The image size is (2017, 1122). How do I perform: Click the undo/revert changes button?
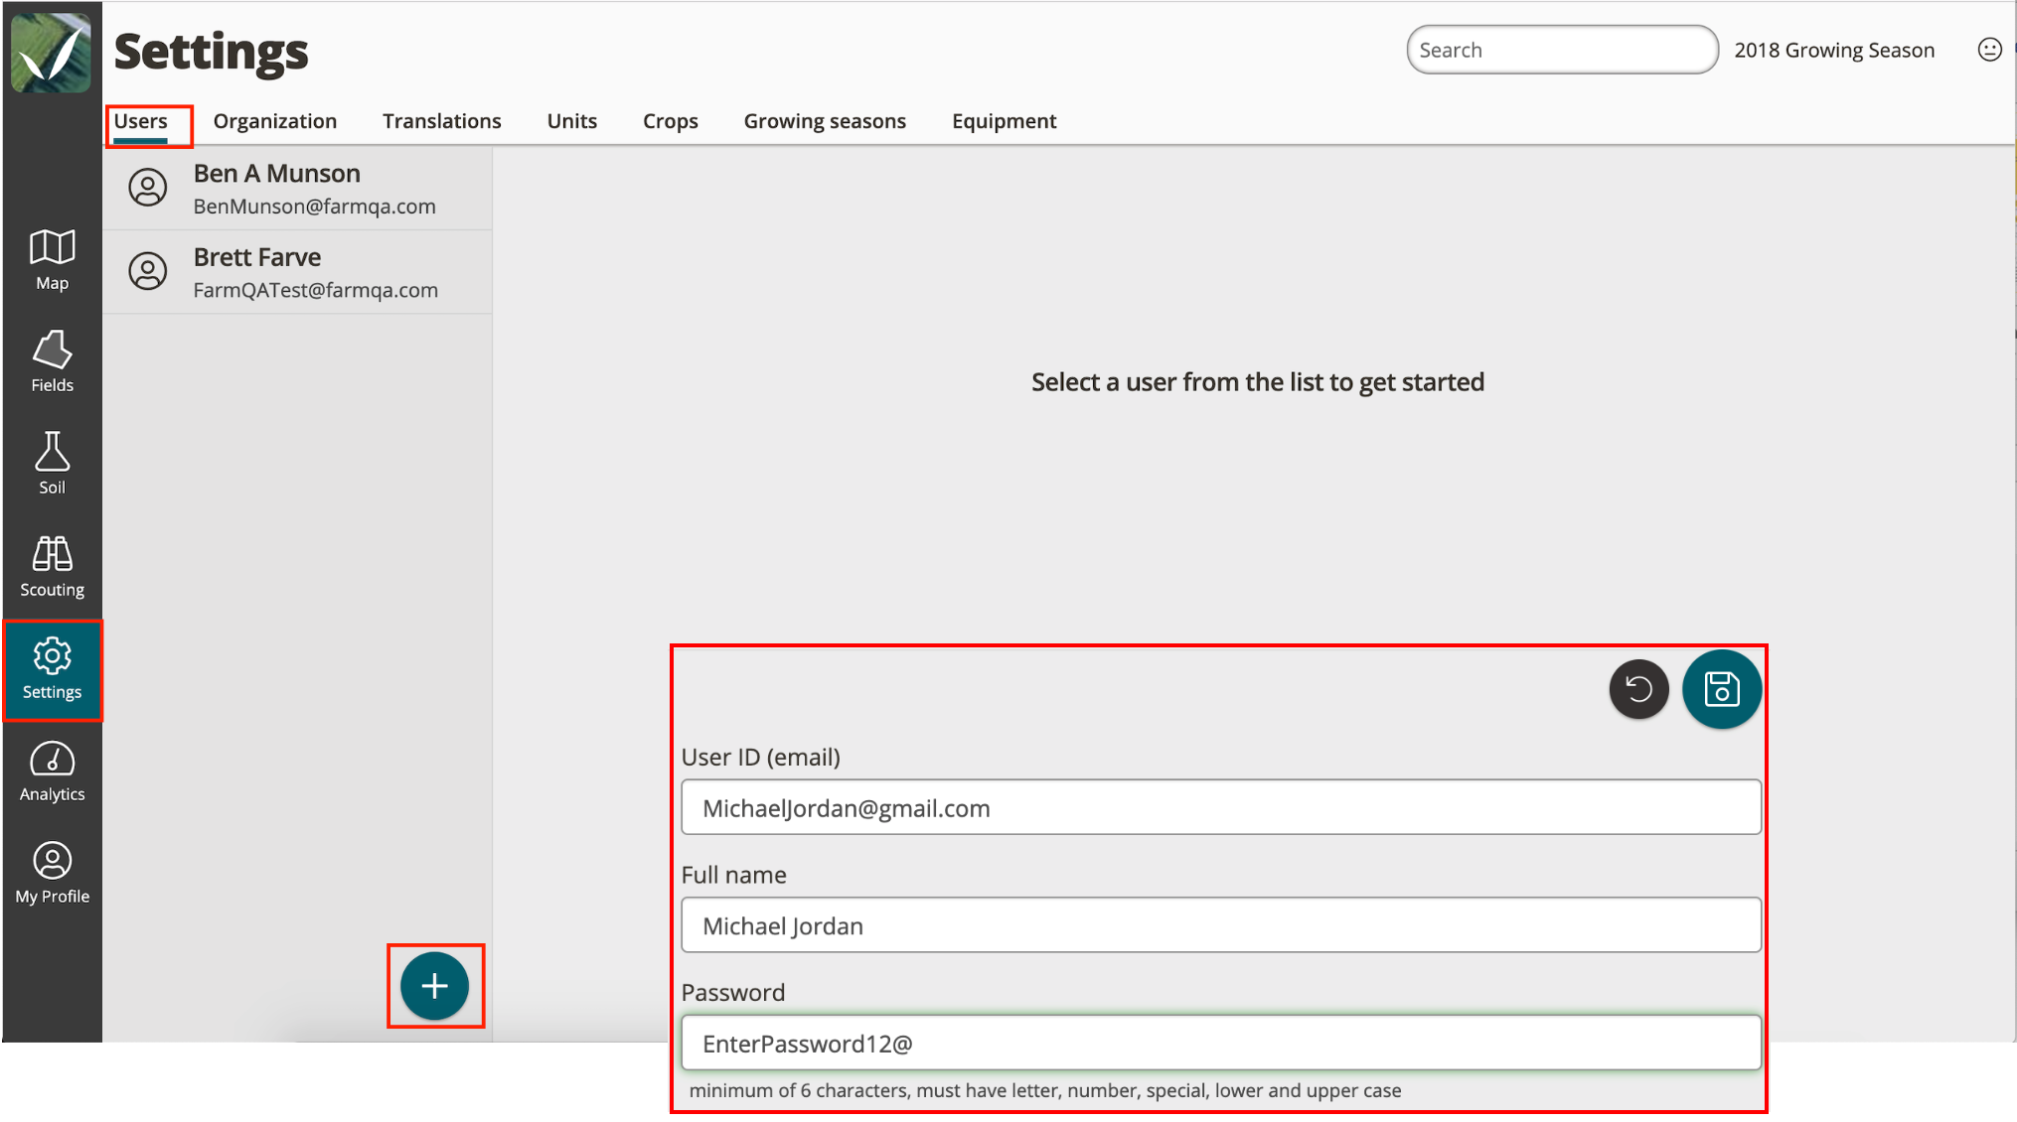(1638, 689)
